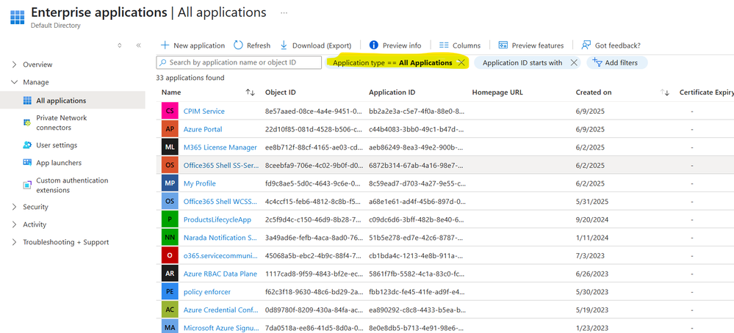This screenshot has width=734, height=333.
Task: Click the Application ID column header
Action: pos(392,92)
